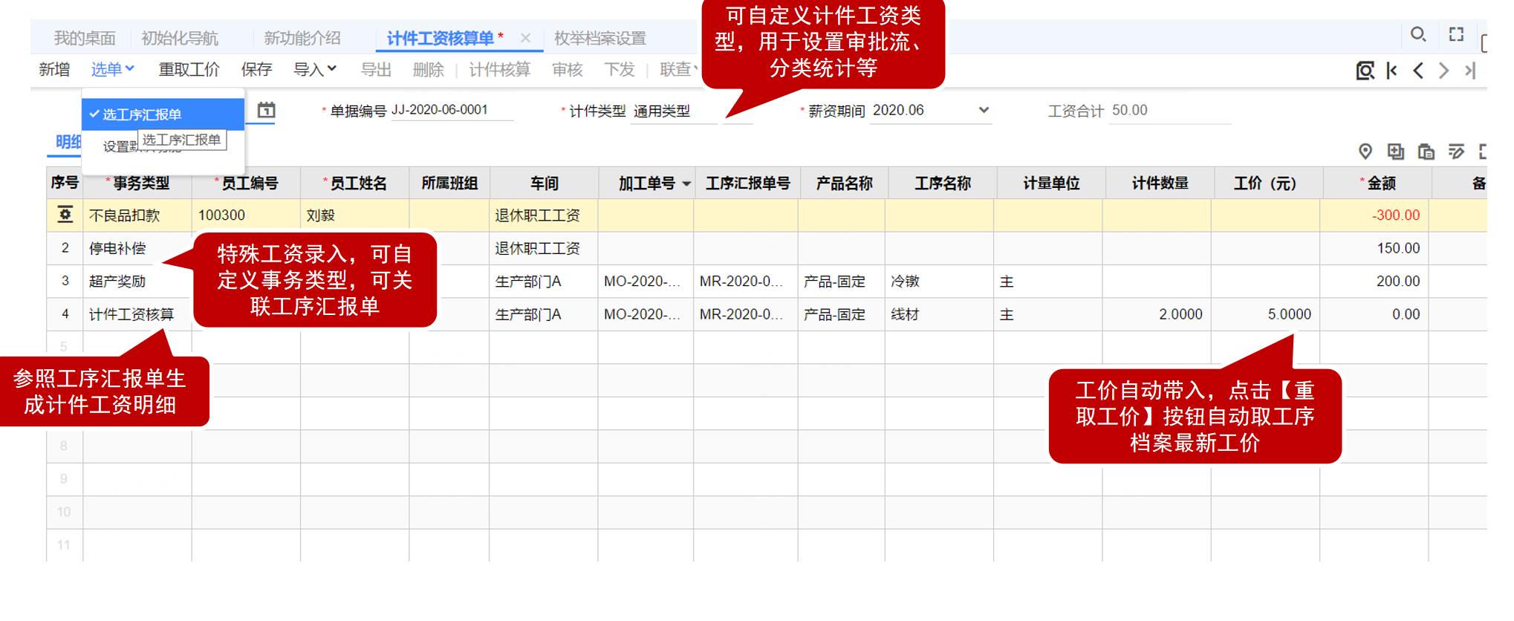This screenshot has width=1514, height=621.
Task: Click the 单据编号 input field
Action: pyautogui.click(x=452, y=110)
